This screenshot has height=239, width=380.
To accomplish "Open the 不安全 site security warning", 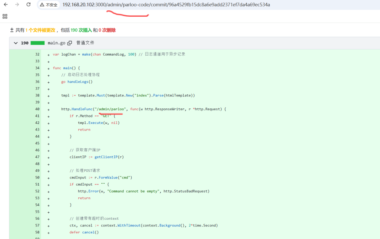I will [49, 5].
